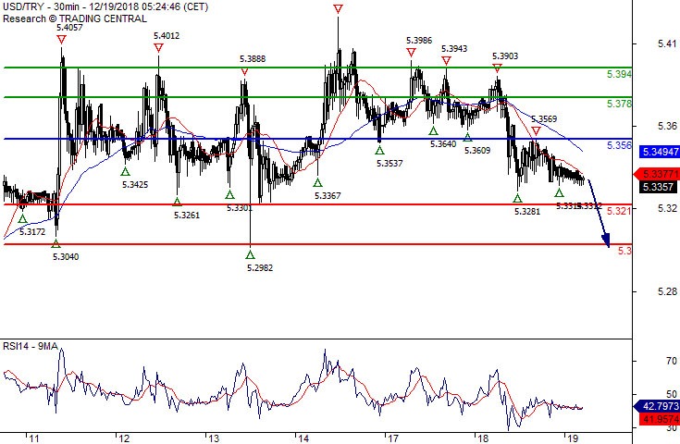Click the green 5.378 resistance level label
680x444 pixels.
(619, 104)
